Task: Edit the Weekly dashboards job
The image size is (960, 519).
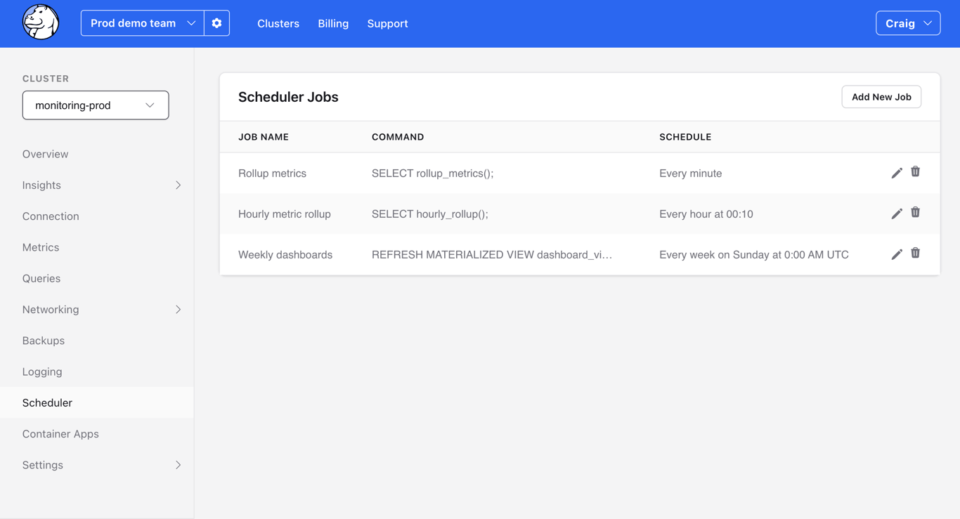Action: pos(897,254)
